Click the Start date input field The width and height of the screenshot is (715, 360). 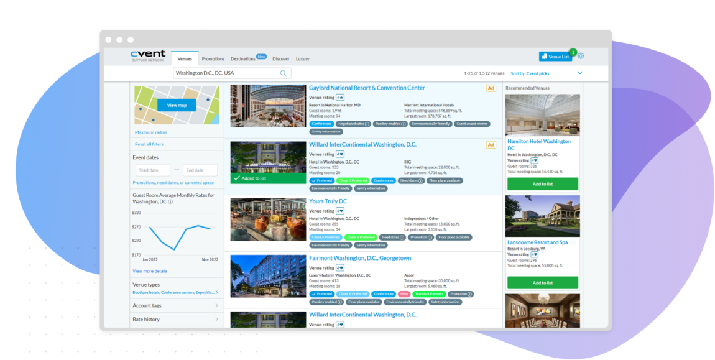(152, 170)
